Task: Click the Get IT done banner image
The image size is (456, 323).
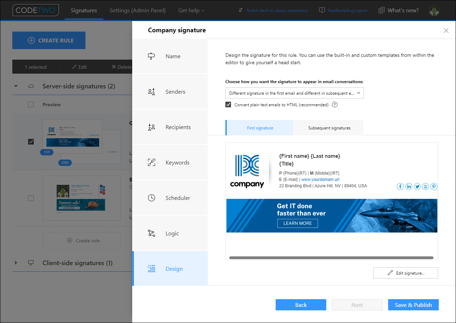Action: (x=332, y=216)
